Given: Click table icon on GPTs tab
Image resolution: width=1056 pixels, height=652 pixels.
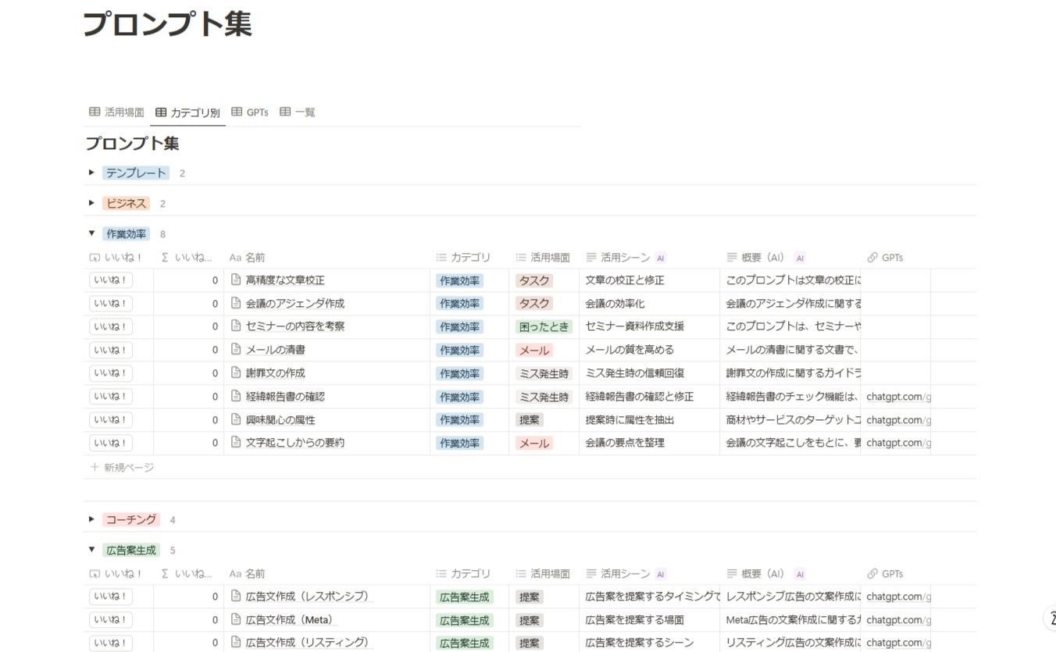Looking at the screenshot, I should click(x=237, y=112).
